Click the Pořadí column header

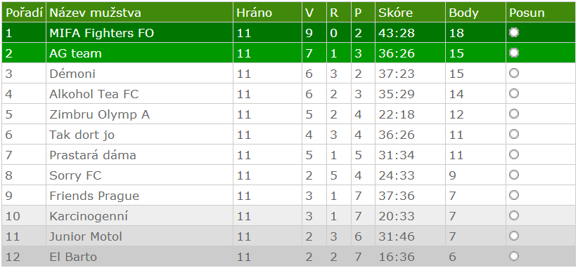[24, 13]
